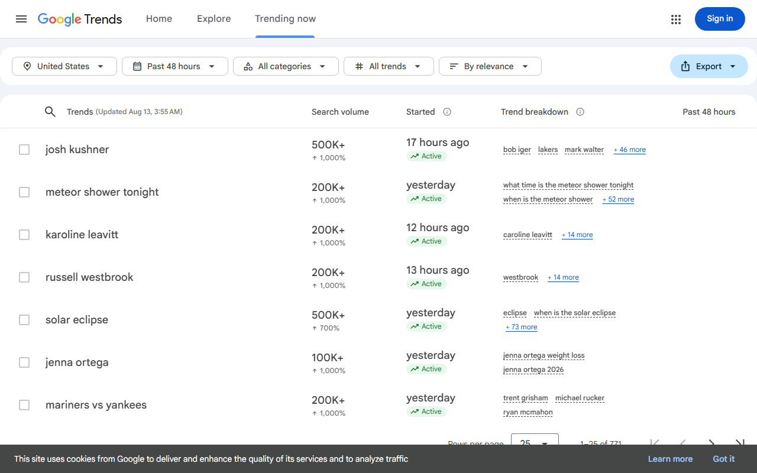Tick the karoline leavitt checkbox

24,235
